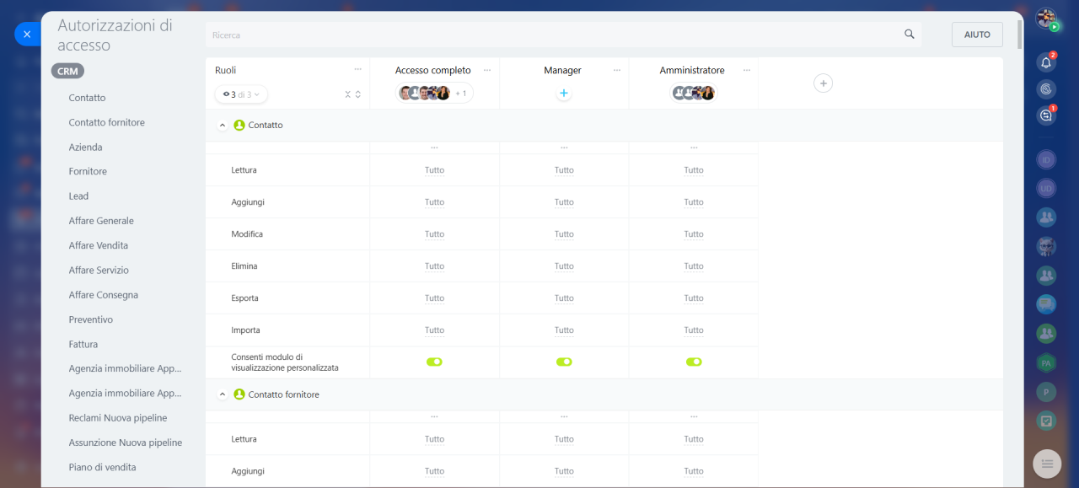
Task: Select Contatto in the left menu
Action: [87, 98]
